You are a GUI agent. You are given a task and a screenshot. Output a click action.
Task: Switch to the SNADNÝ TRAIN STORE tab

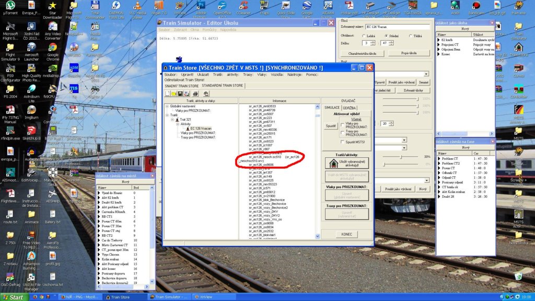[x=181, y=85]
